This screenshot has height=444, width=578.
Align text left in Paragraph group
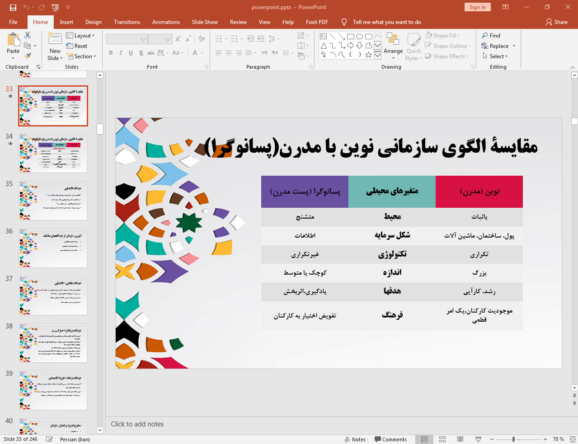click(x=218, y=53)
